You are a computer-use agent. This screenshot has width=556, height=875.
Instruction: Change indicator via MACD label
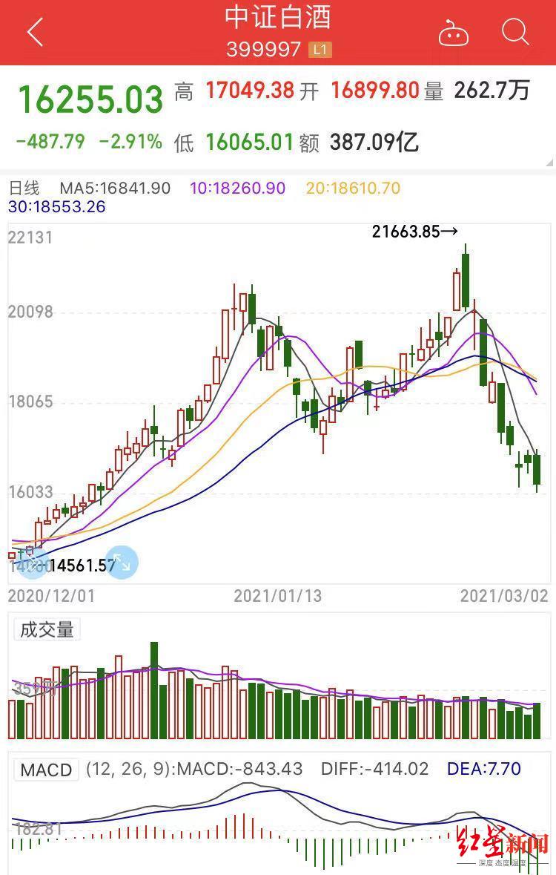point(46,770)
